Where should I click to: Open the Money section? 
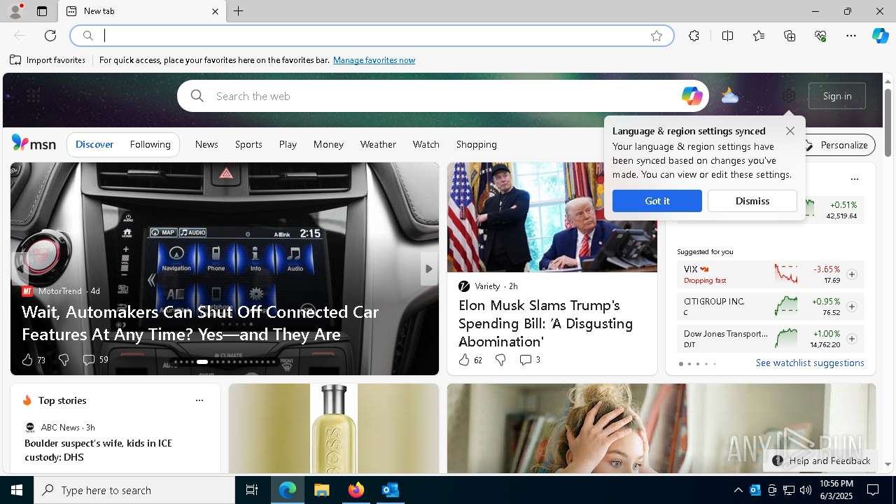[x=328, y=144]
